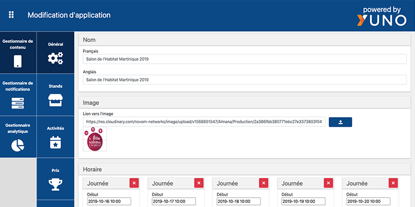This screenshot has height=207, width=415.
Task: Click the image upload button
Action: pos(340,122)
